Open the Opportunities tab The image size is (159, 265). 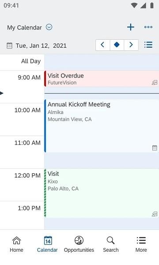[x=79, y=244]
